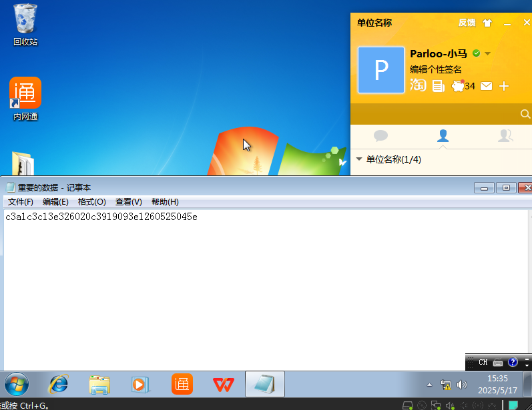Click the green online status icon
This screenshot has height=410, width=532.
tap(477, 53)
